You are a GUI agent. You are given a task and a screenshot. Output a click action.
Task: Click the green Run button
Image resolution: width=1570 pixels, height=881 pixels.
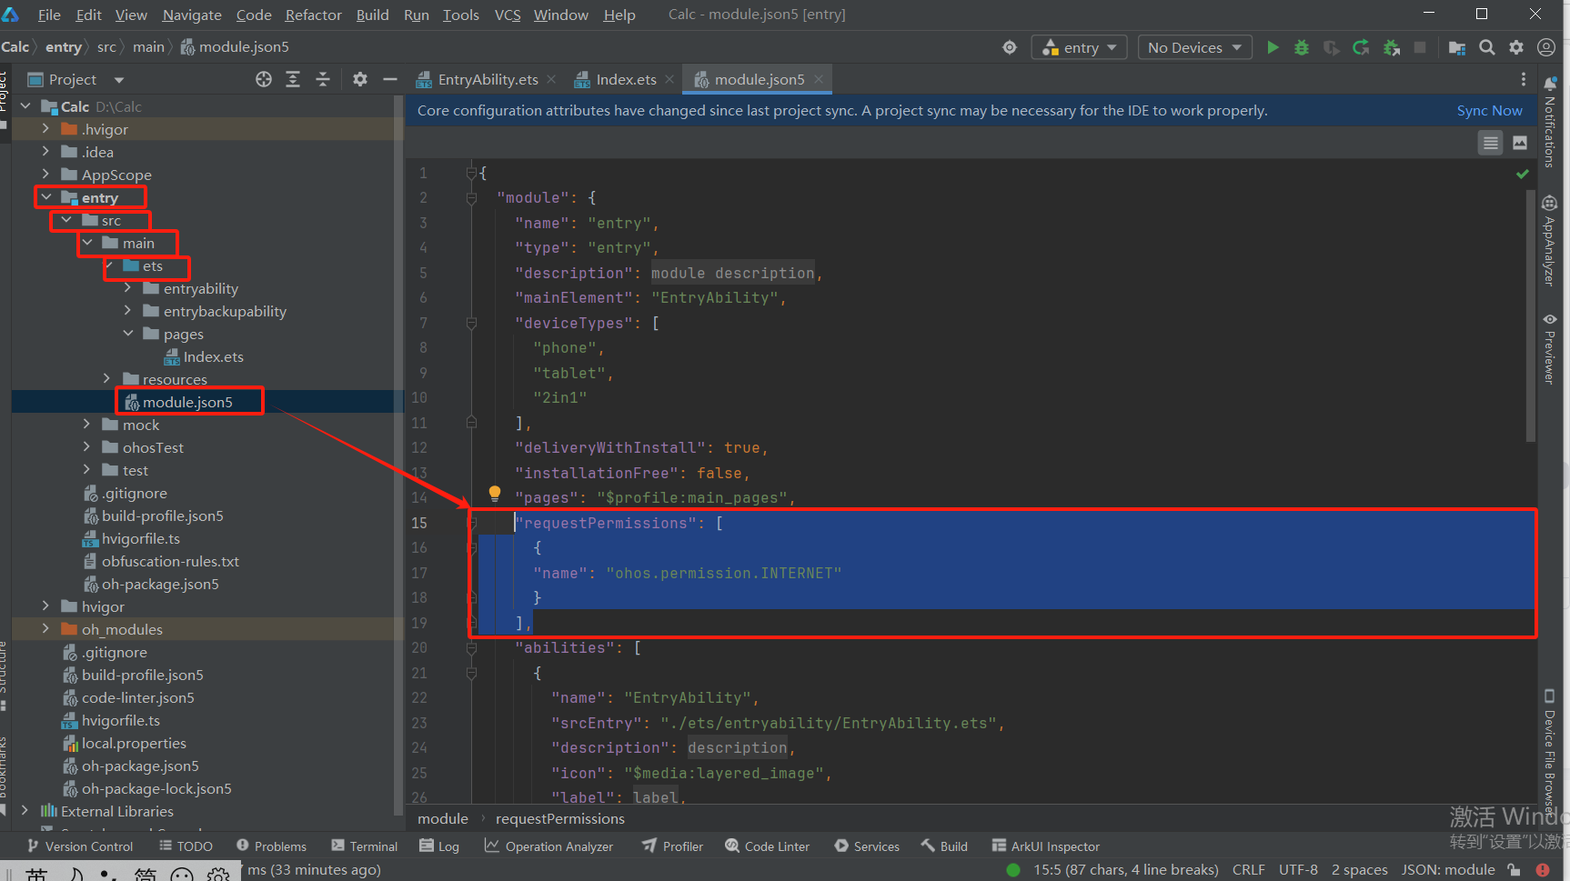tap(1273, 47)
